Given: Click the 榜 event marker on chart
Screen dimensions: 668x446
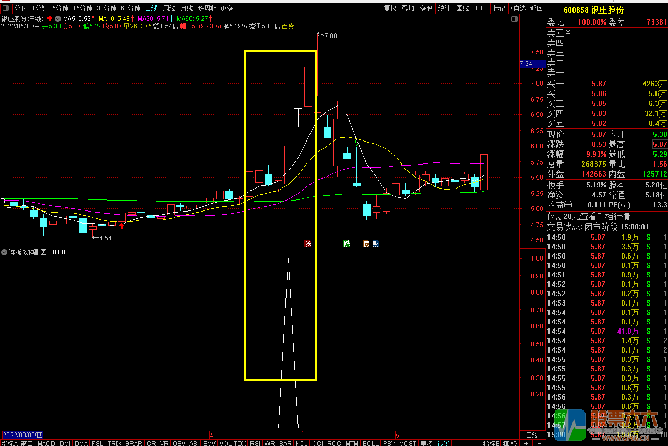Looking at the screenshot, I should point(366,243).
